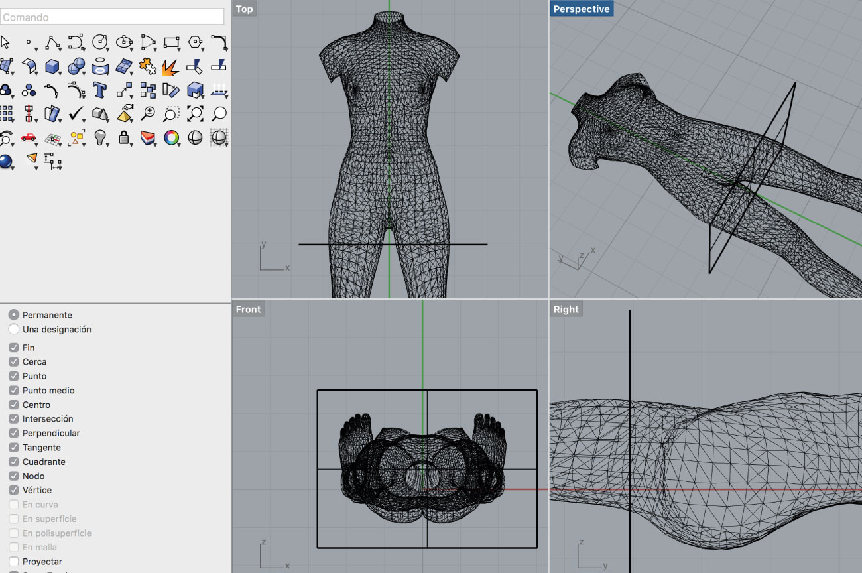Click the orange Explode tool

(x=171, y=66)
